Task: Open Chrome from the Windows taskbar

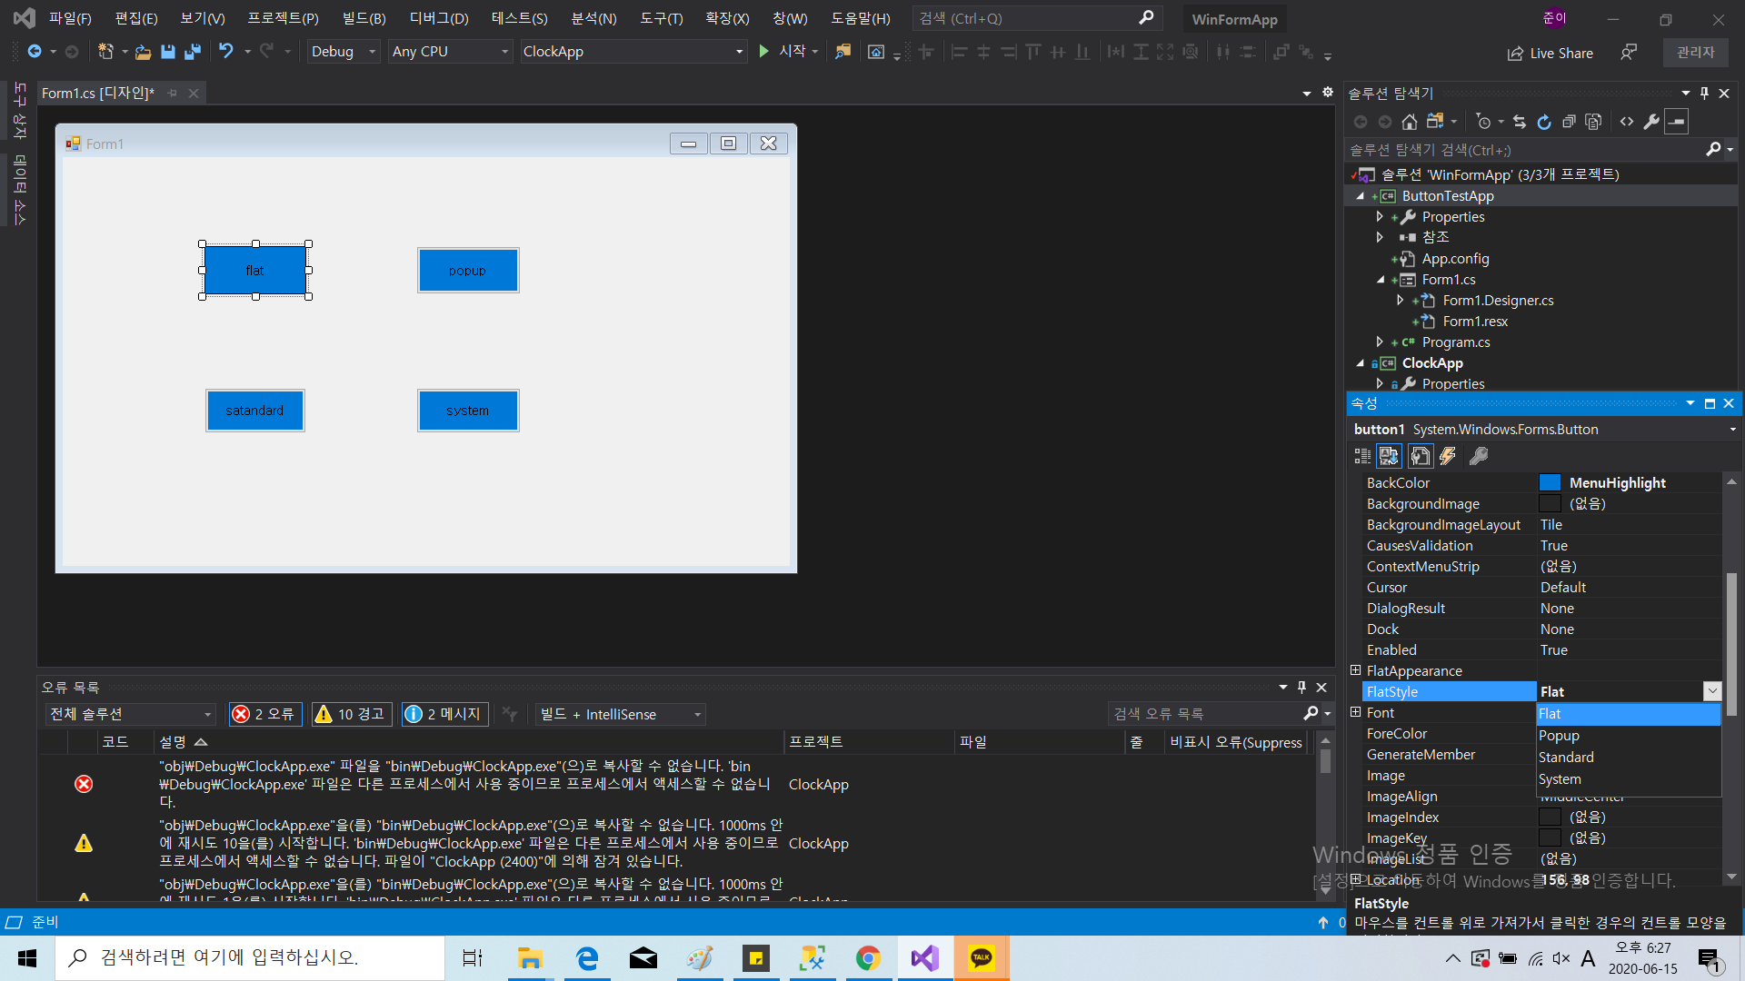Action: 868,958
